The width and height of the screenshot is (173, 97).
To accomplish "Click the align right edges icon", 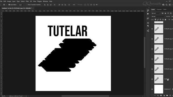I will 51,5.
